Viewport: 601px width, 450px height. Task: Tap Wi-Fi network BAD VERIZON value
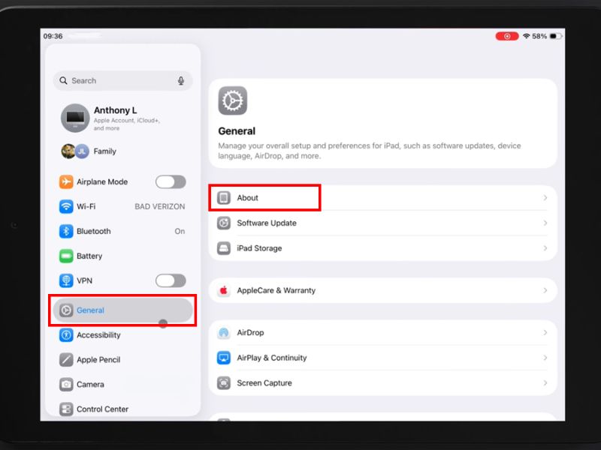pos(160,207)
